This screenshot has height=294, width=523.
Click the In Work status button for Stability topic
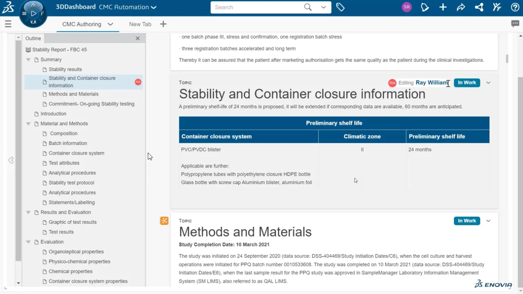[467, 82]
